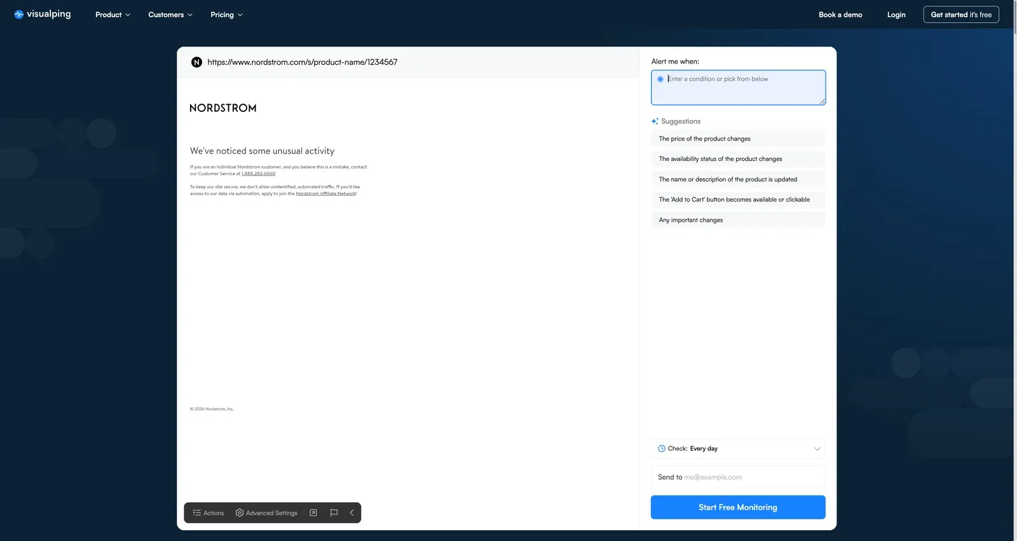The height and width of the screenshot is (541, 1017).
Task: Select 'The price of the product changes'
Action: click(738, 139)
